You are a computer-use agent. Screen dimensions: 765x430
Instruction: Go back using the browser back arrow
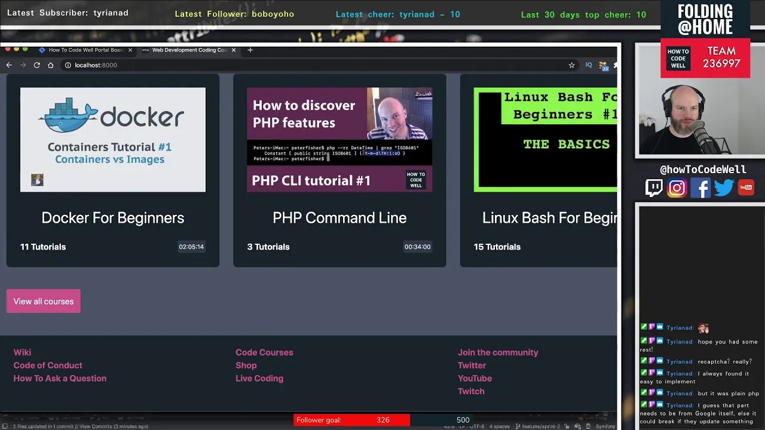9,65
